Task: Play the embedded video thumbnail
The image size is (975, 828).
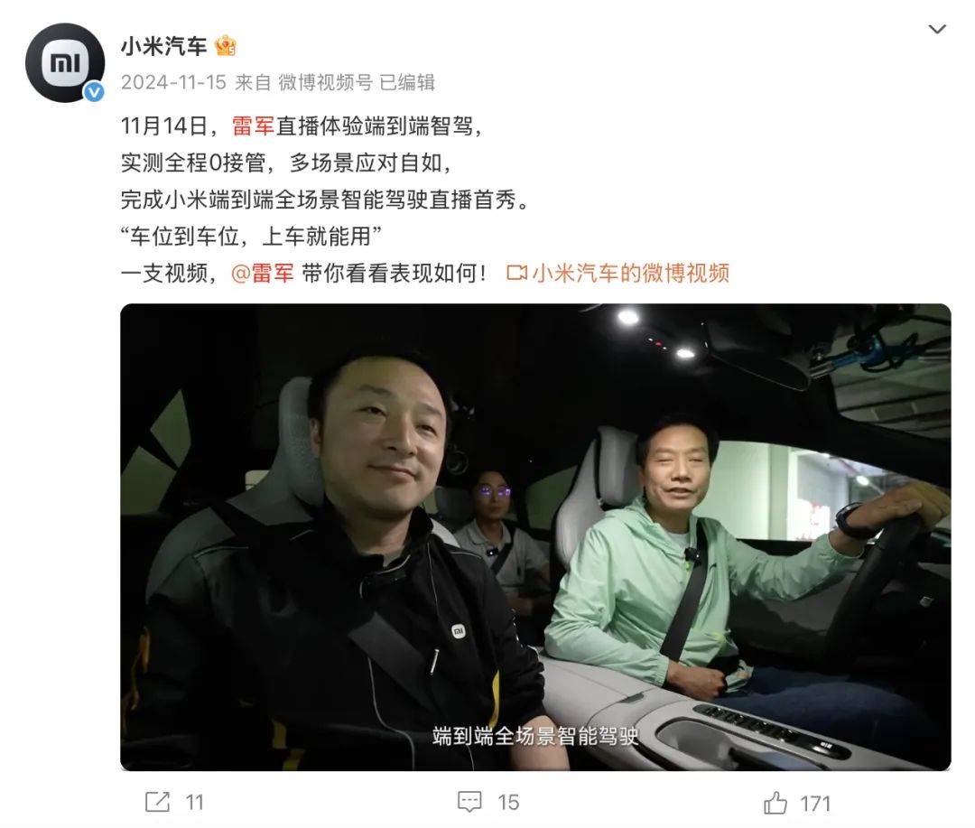Action: pos(535,537)
